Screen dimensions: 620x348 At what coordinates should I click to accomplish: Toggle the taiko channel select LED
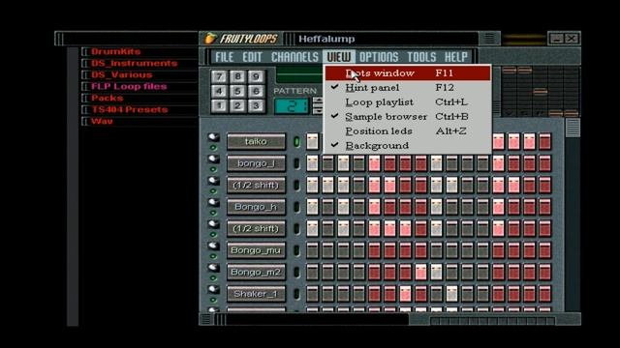point(296,142)
